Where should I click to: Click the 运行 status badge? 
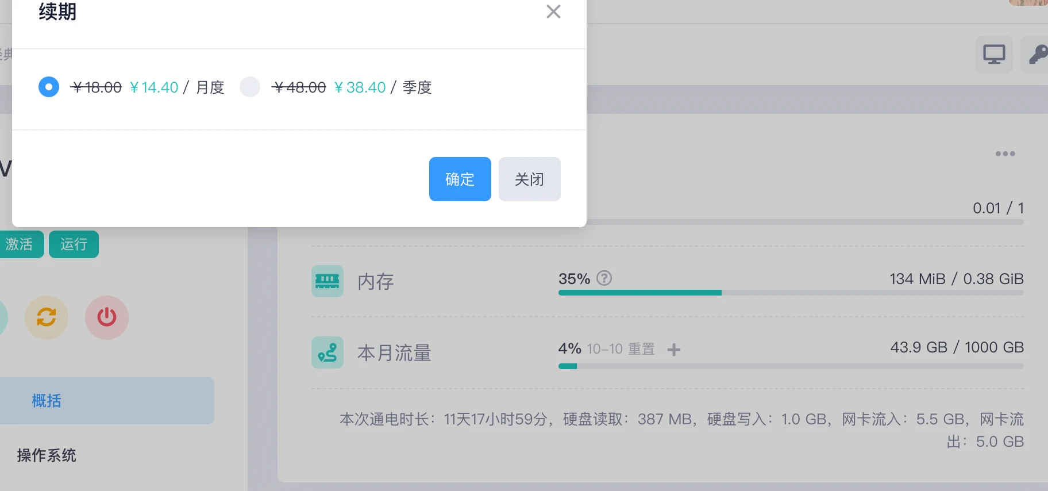point(74,244)
